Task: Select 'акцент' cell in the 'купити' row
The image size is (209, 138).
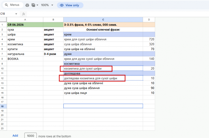Action: pos(53,49)
